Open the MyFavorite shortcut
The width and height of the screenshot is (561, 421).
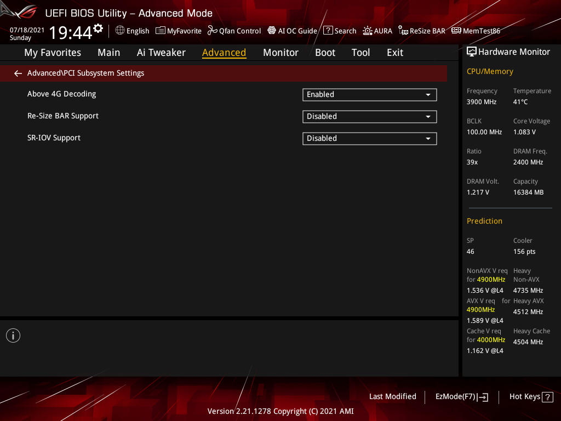(178, 31)
